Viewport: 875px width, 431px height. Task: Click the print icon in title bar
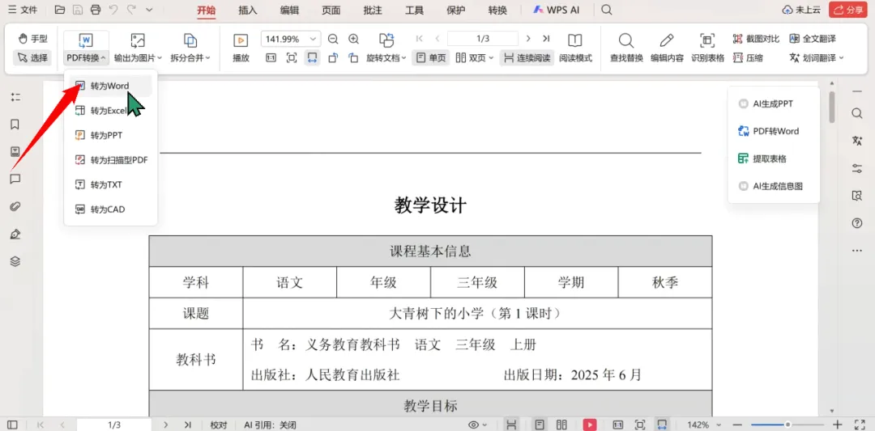[95, 10]
